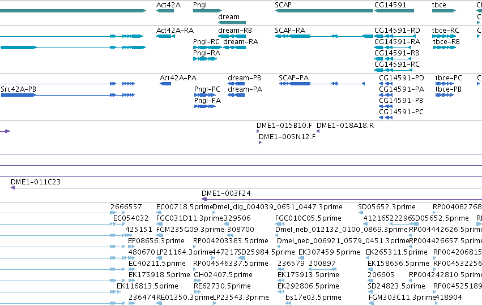Select the SD24823.5prime EST label
482x306 pixels.
coord(396,287)
